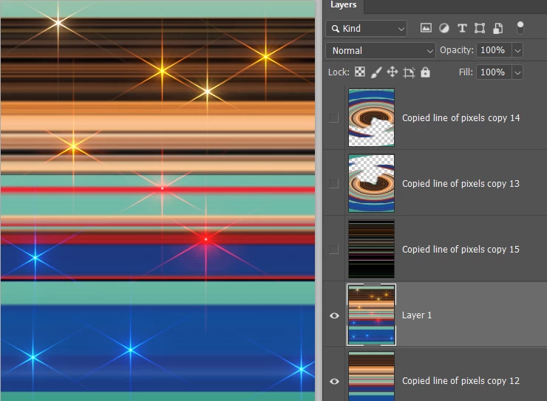Image resolution: width=547 pixels, height=401 pixels.
Task: Open the Opacity slider dropdown arrow
Action: (x=517, y=50)
